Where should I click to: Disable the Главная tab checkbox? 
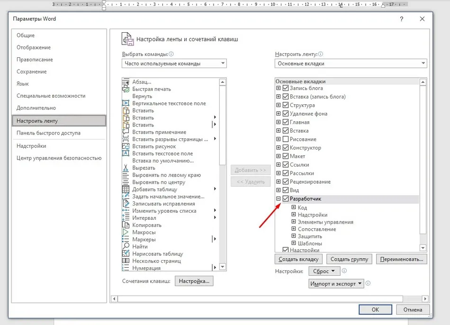point(286,122)
